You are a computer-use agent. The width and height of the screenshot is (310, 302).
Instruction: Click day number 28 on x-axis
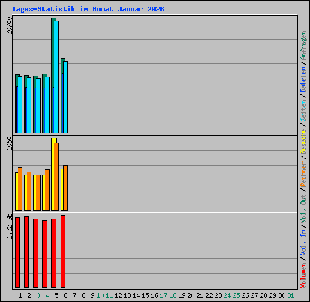(263, 295)
